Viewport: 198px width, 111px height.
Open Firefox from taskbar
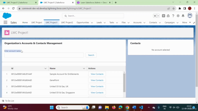point(114,107)
